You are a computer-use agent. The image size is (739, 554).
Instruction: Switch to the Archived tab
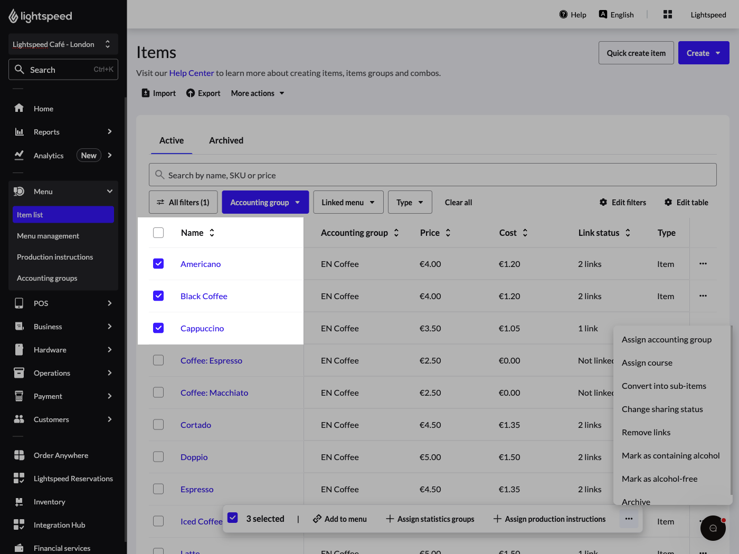(x=226, y=140)
